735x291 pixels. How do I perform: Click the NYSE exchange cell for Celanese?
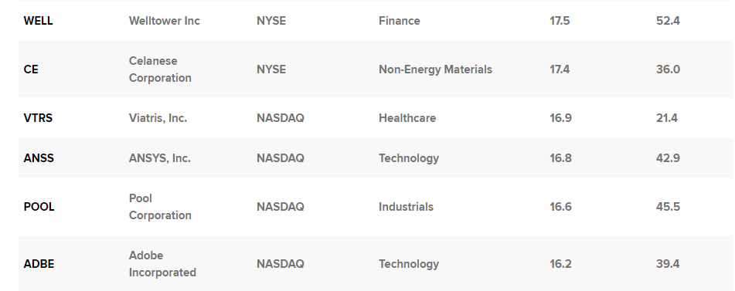tap(271, 69)
